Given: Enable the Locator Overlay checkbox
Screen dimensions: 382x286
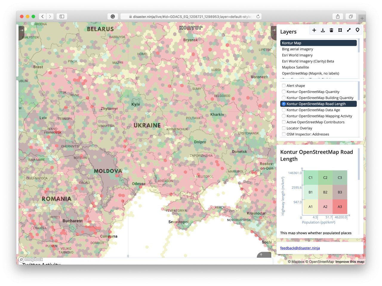Looking at the screenshot, I should point(284,128).
